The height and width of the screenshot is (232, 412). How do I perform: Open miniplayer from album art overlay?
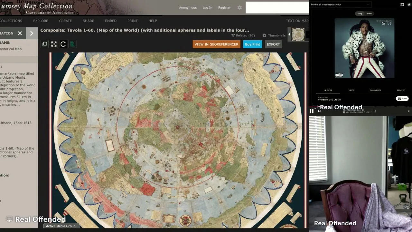(384, 23)
